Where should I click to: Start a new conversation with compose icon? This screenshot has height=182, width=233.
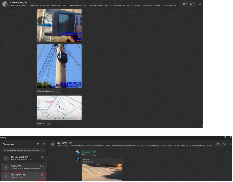38,144
